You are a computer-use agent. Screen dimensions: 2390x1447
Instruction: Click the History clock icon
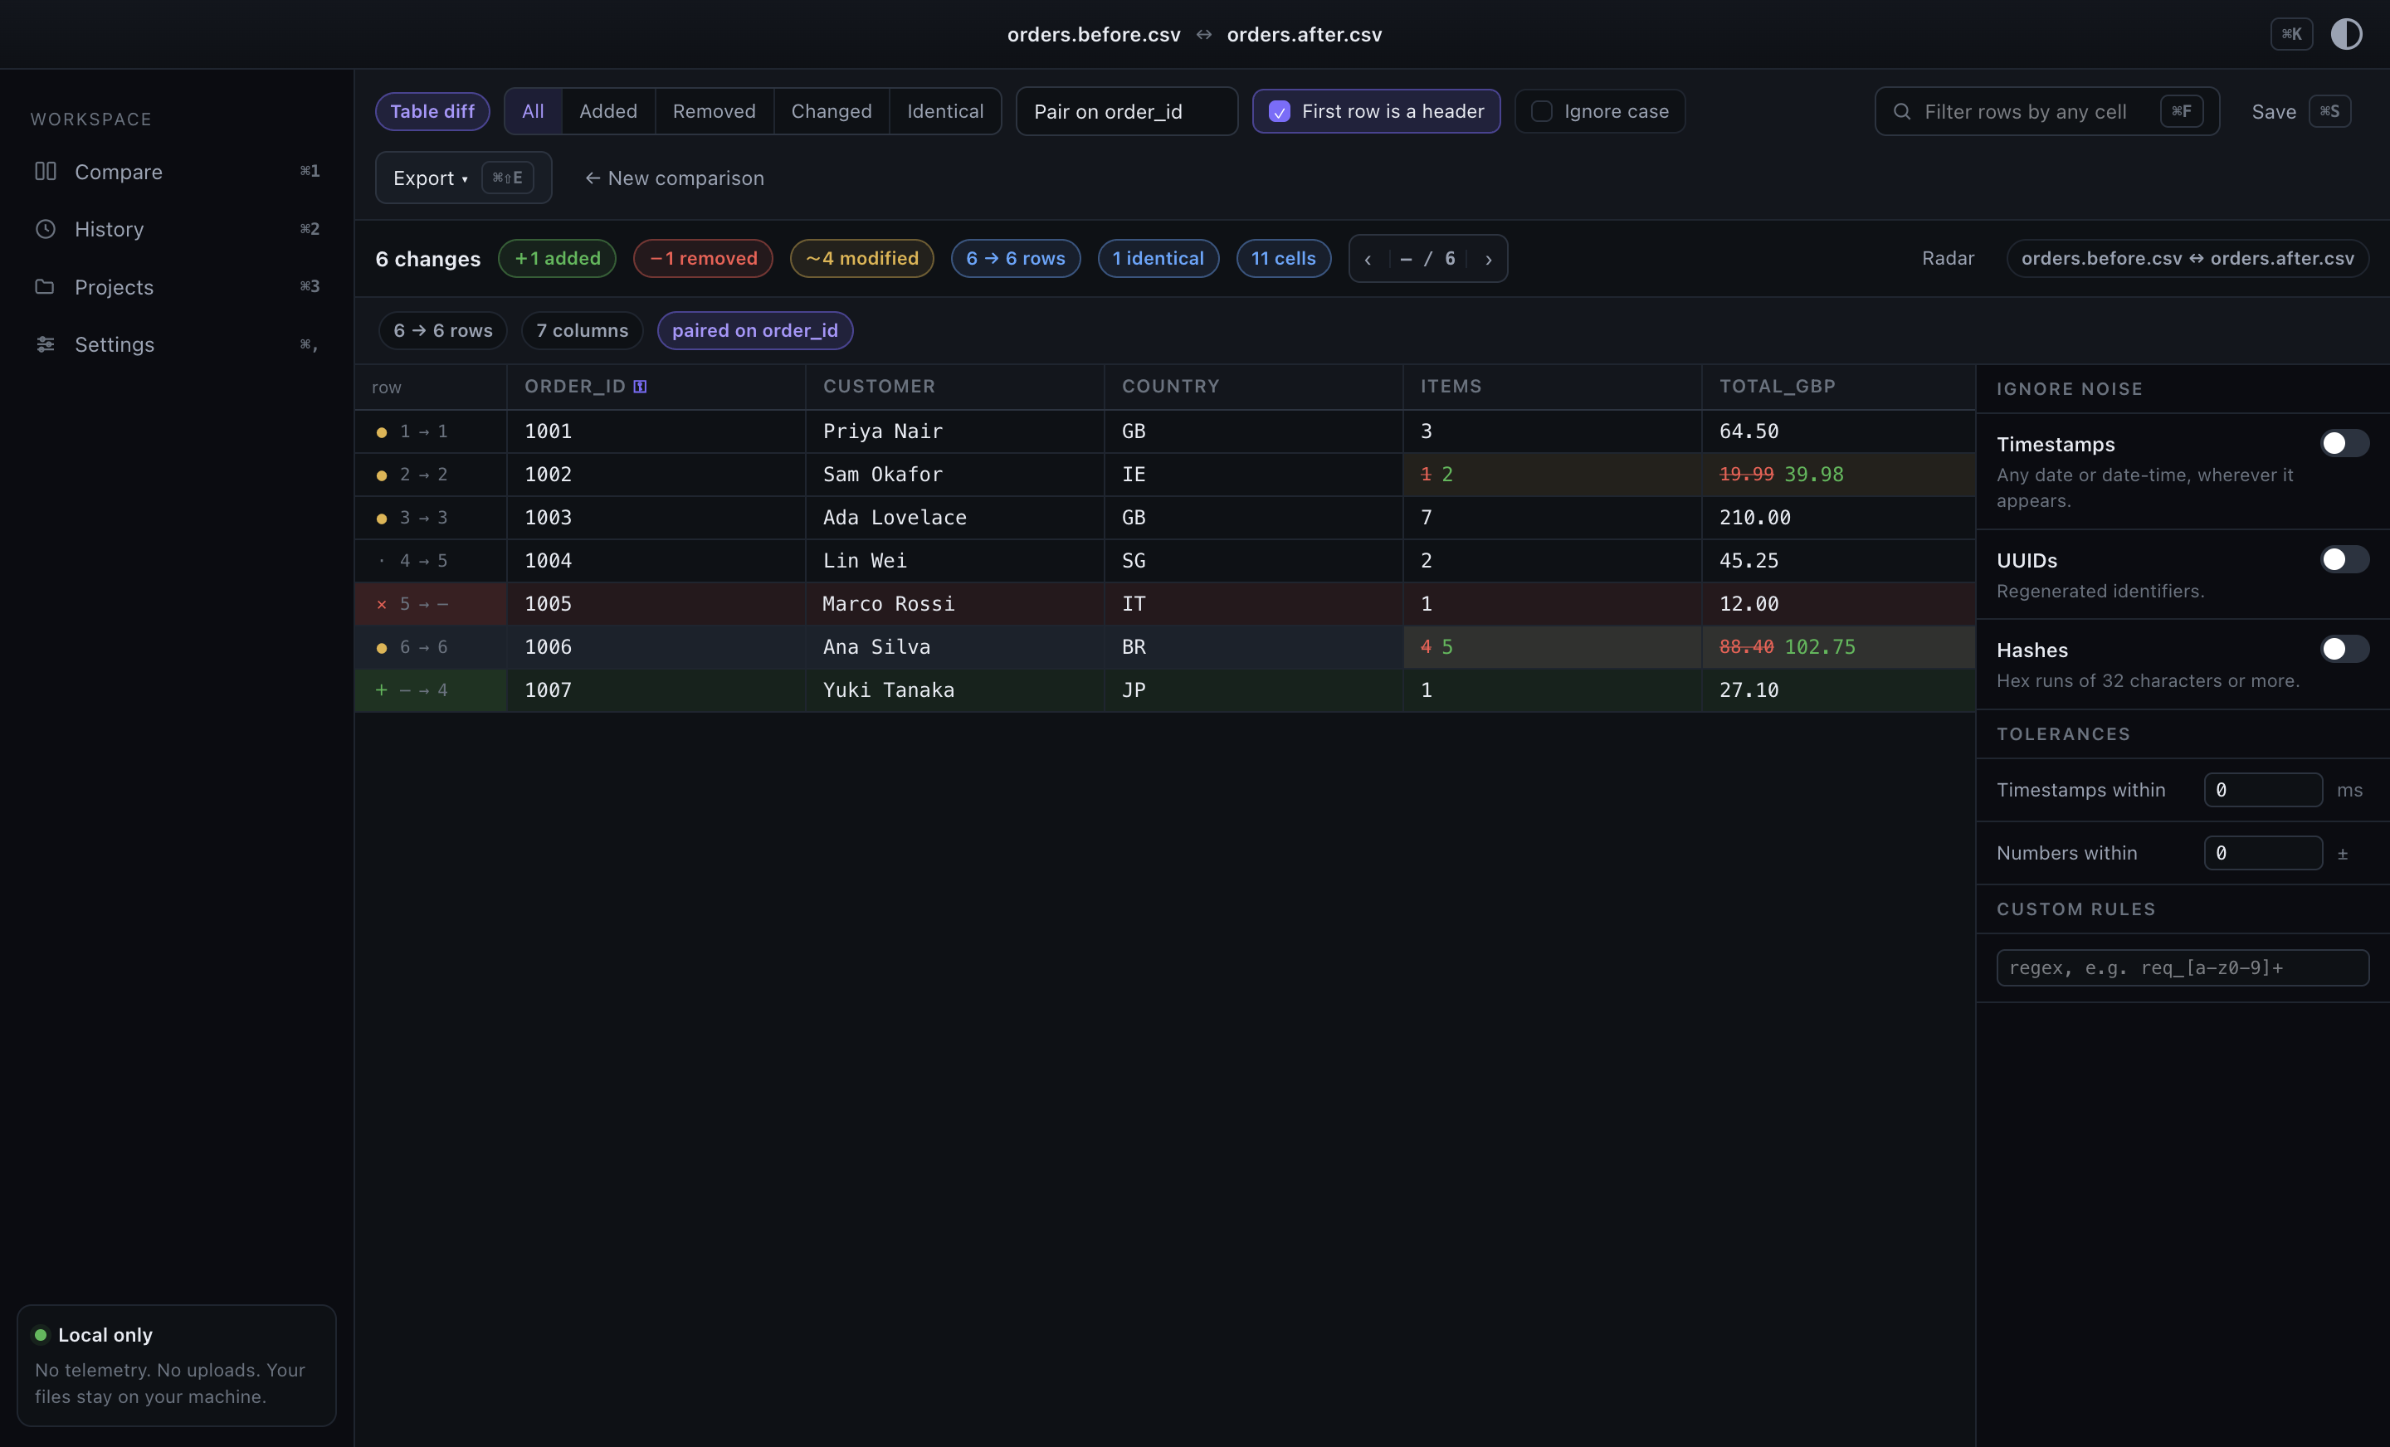click(46, 229)
